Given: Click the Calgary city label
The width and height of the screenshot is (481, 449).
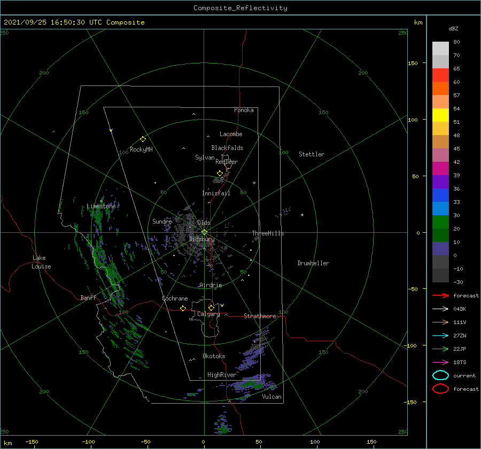Looking at the screenshot, I should [208, 314].
